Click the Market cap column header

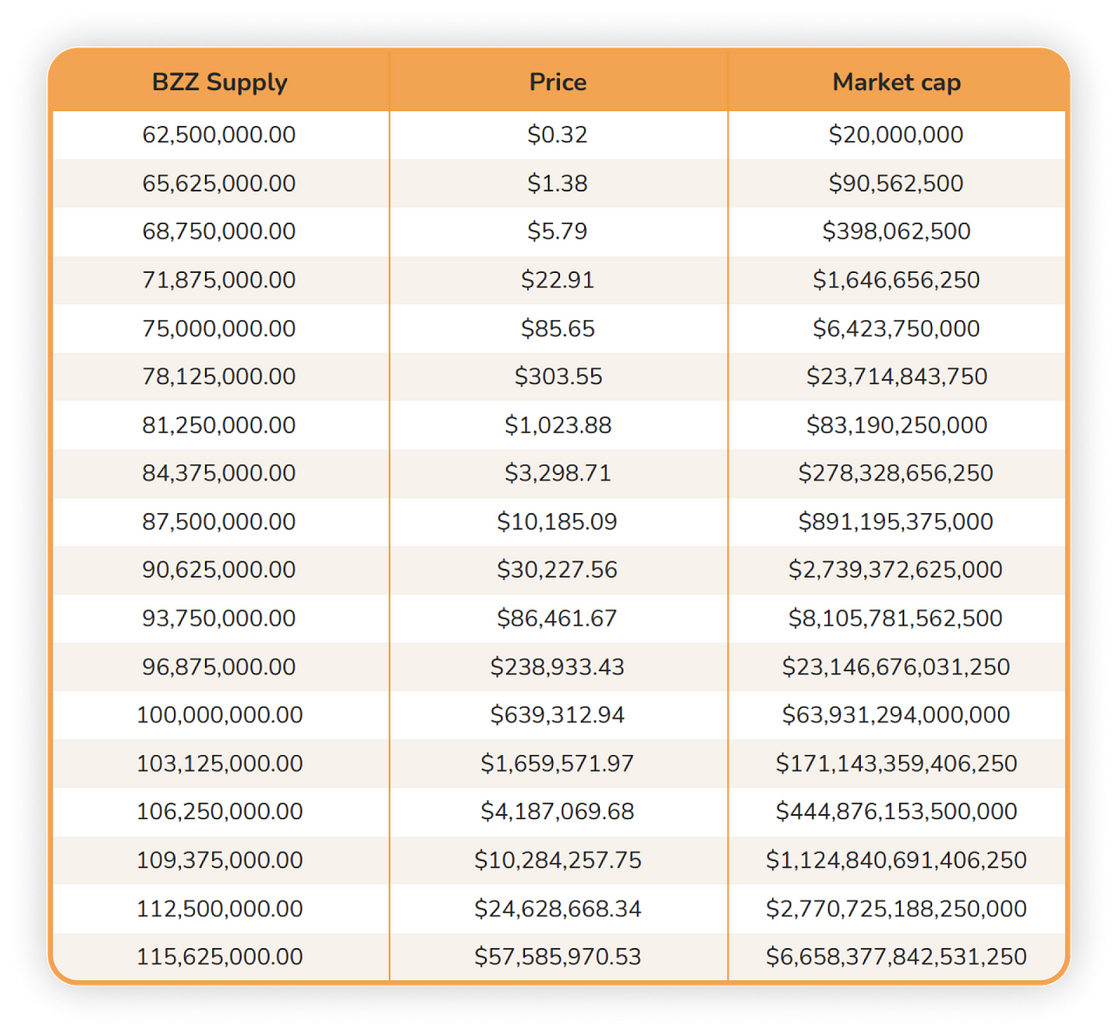coord(896,82)
